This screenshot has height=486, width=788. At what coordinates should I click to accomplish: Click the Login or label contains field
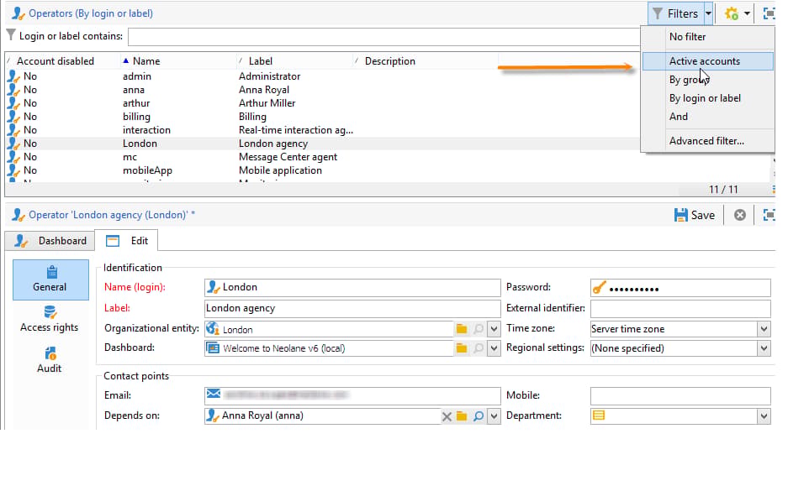tap(384, 37)
